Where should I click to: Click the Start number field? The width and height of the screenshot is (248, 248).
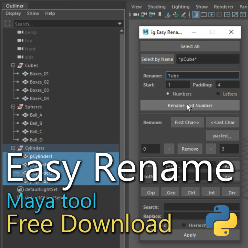coord(178,85)
